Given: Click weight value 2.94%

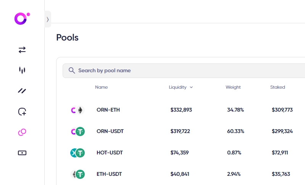Looking at the screenshot, I should click(x=234, y=174).
